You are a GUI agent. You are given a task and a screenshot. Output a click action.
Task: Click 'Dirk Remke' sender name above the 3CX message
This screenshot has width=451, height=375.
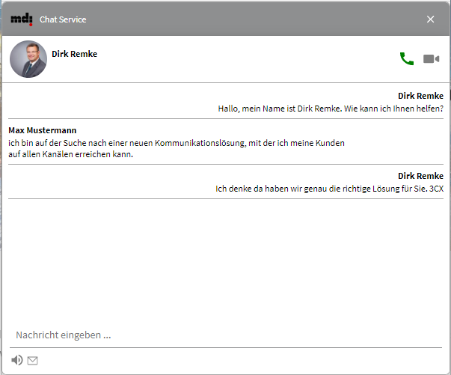tap(420, 176)
